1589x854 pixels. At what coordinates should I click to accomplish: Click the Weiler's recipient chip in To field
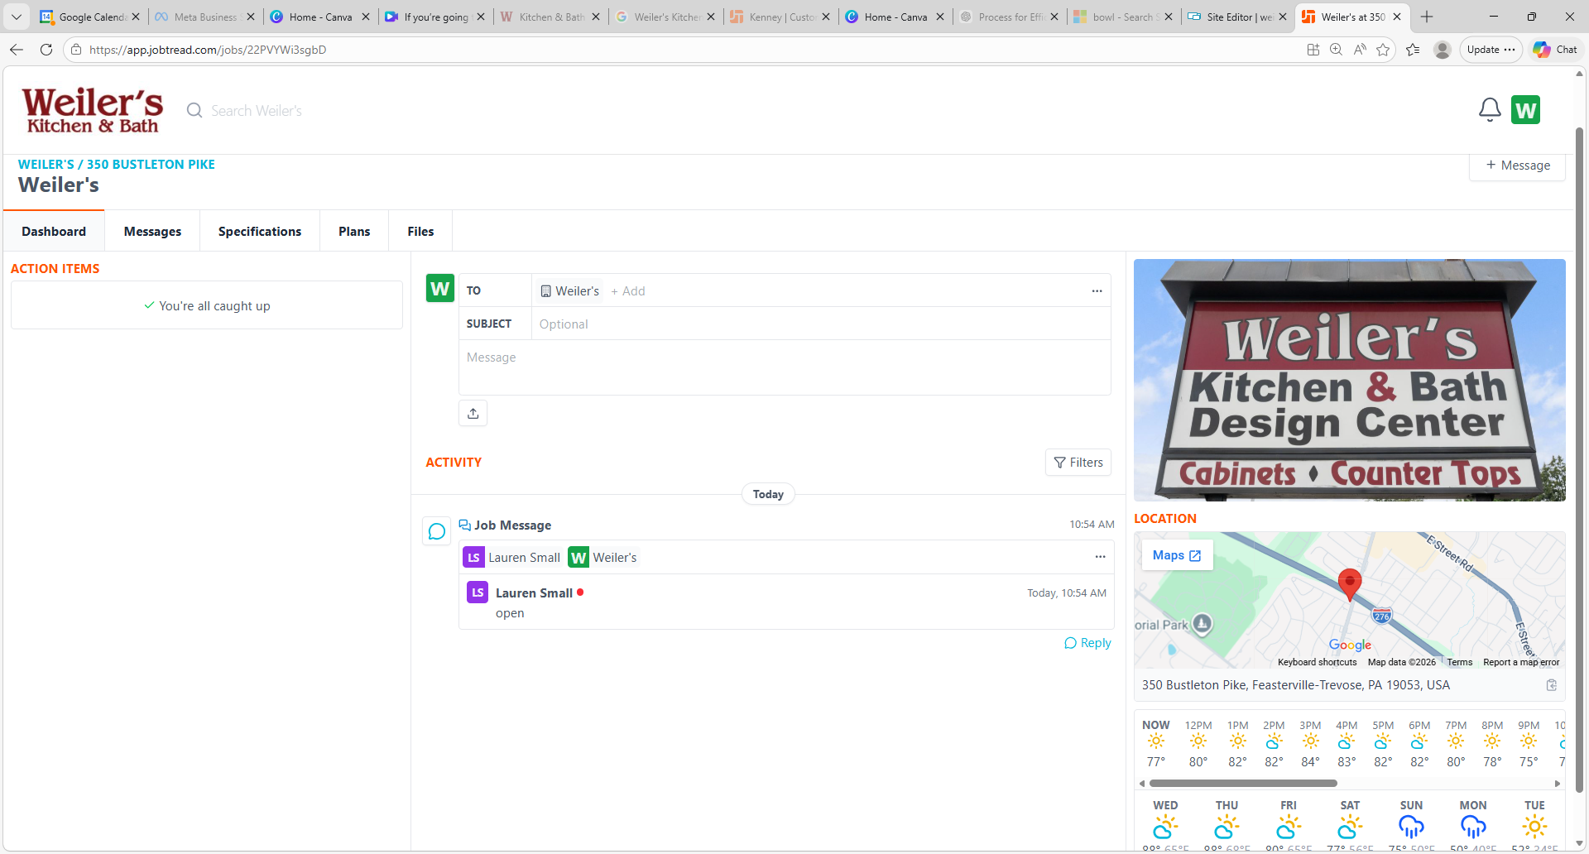[x=569, y=291]
